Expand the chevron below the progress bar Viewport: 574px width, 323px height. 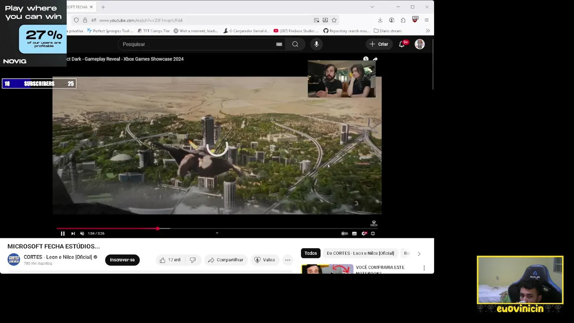point(217,233)
